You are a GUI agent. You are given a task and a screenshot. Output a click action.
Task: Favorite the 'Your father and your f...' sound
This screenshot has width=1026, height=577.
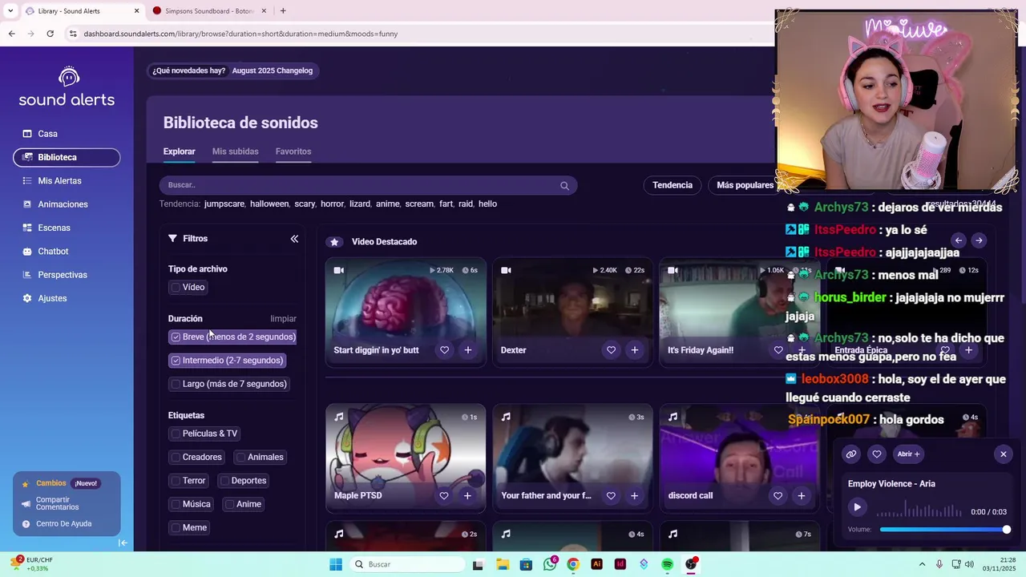coord(611,496)
